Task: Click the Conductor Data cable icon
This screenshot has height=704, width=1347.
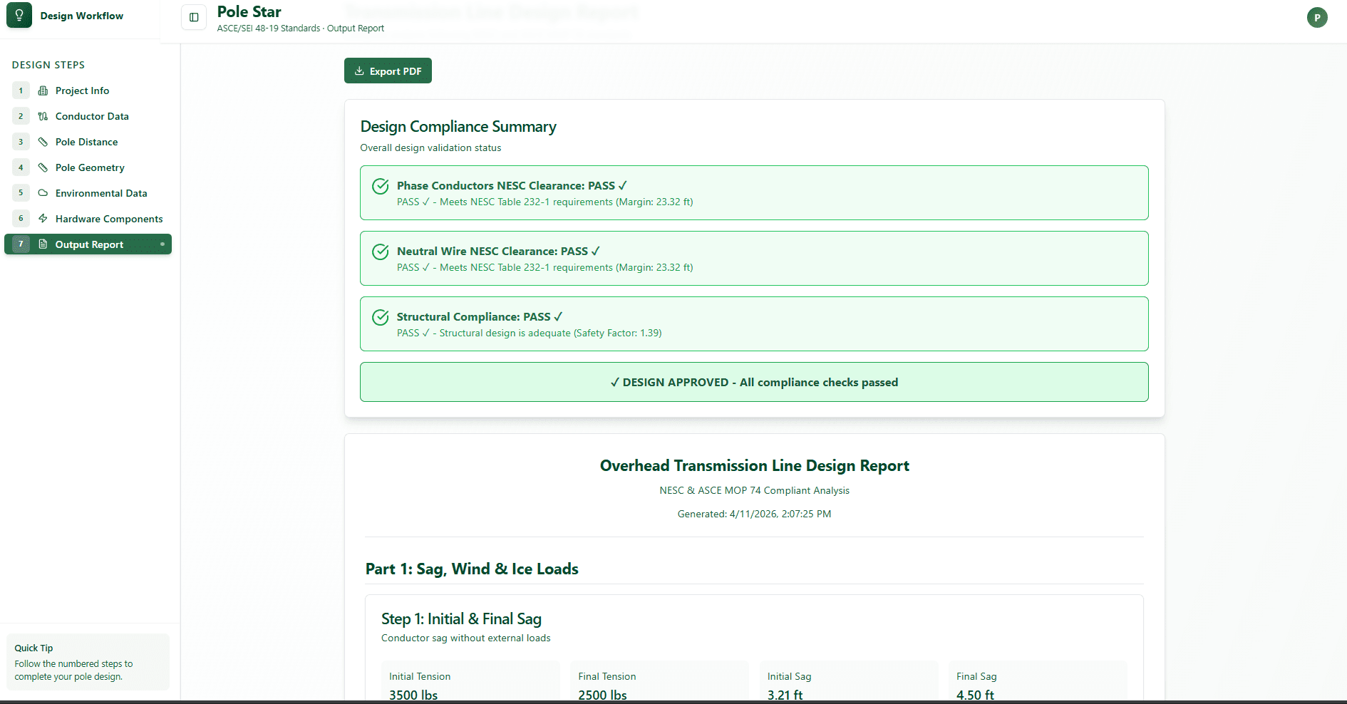Action: click(x=43, y=116)
